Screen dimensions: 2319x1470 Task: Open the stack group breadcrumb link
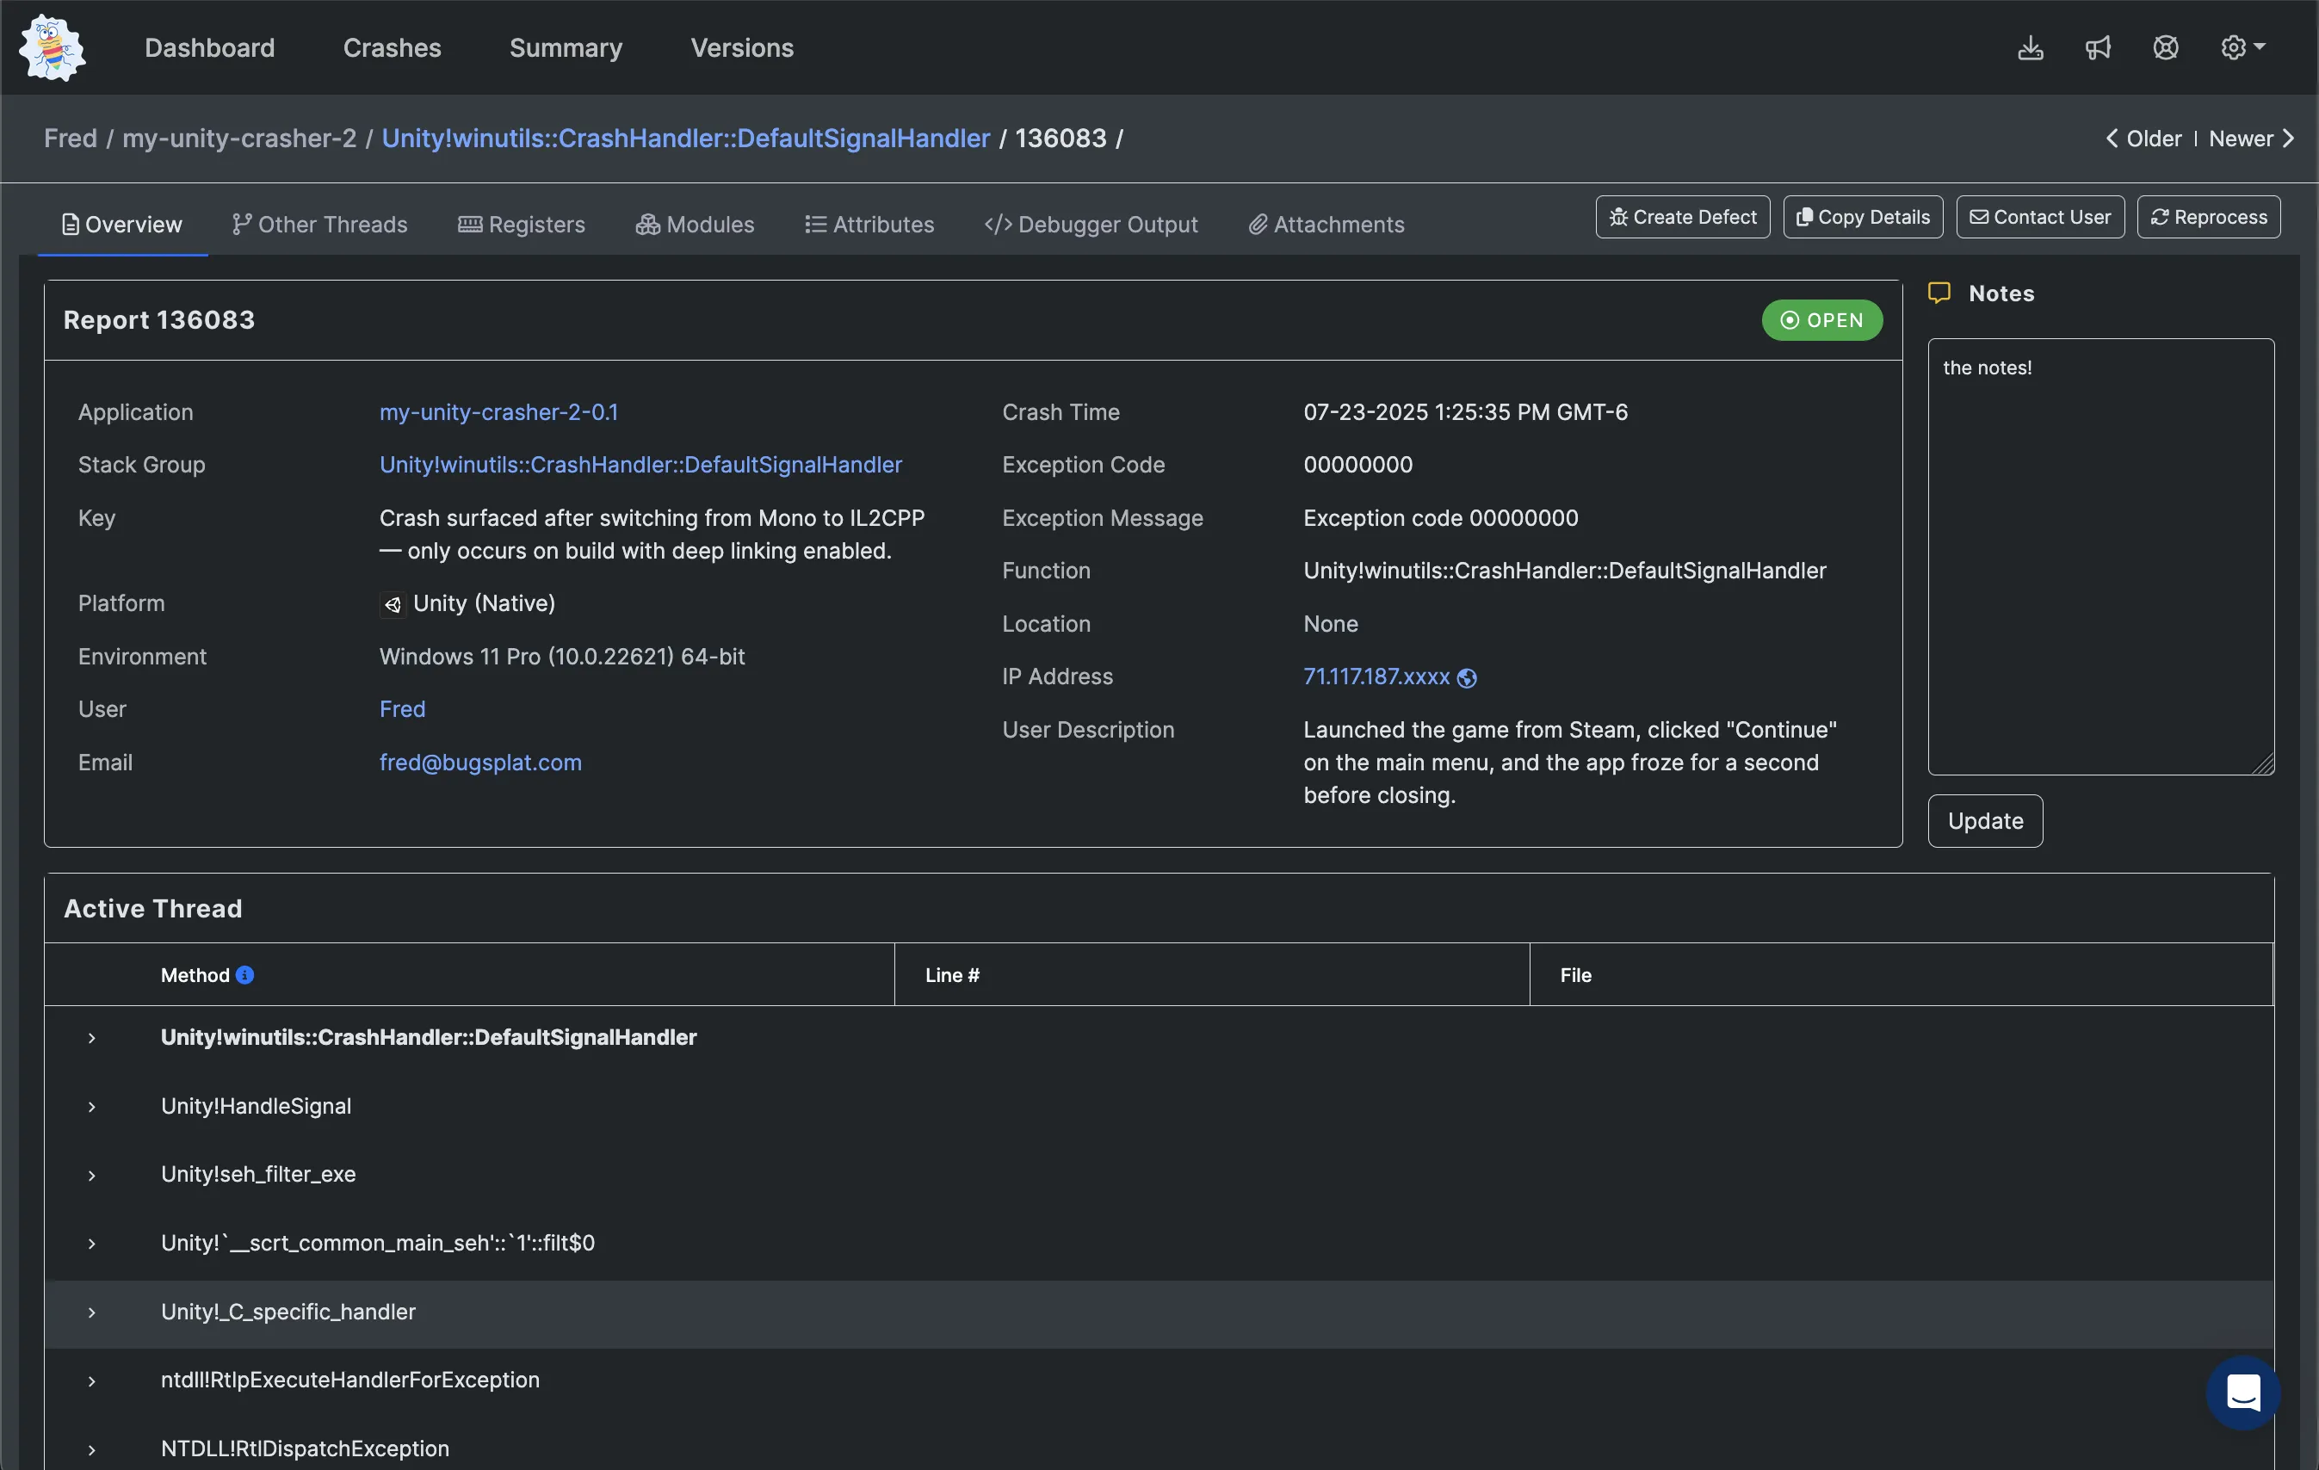click(686, 138)
